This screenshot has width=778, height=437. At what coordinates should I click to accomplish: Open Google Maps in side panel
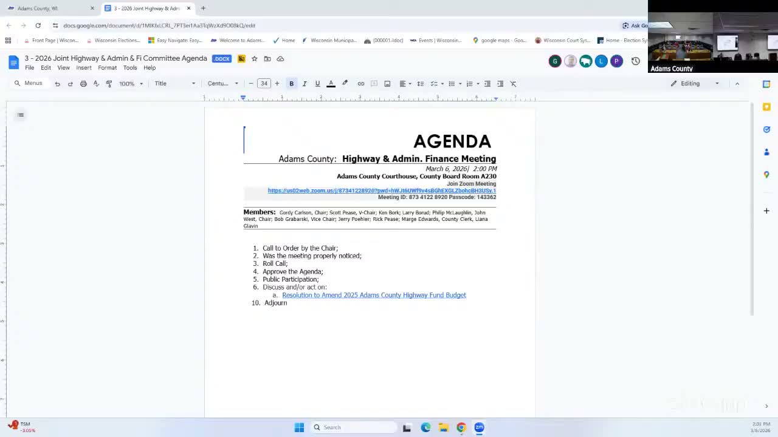[x=766, y=175]
